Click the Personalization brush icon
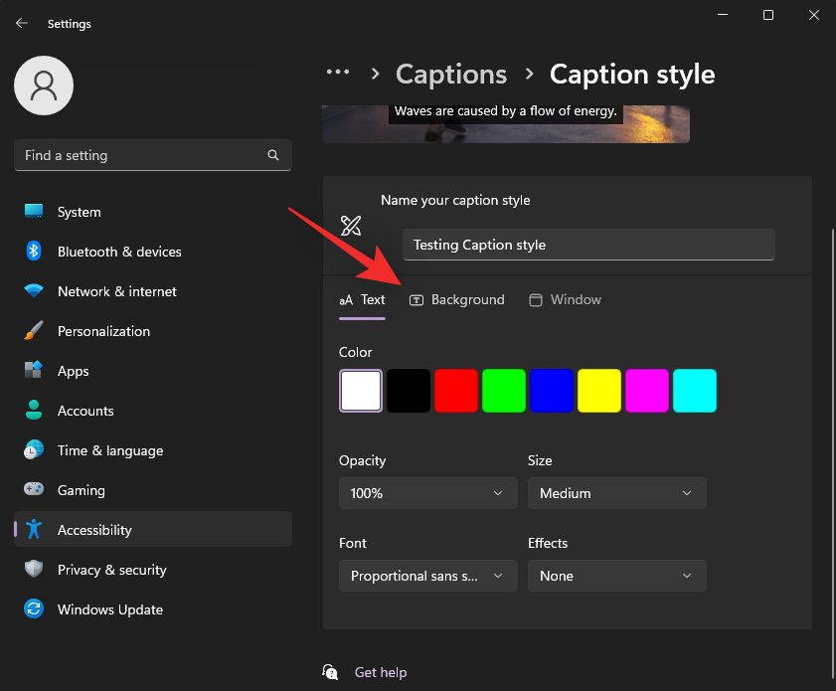 point(33,331)
